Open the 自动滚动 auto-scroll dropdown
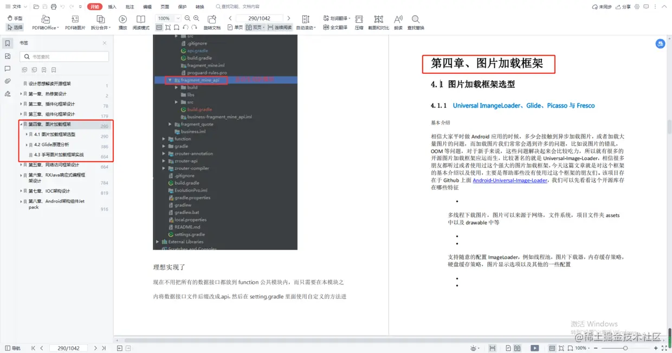This screenshot has width=672, height=353. pos(305,23)
